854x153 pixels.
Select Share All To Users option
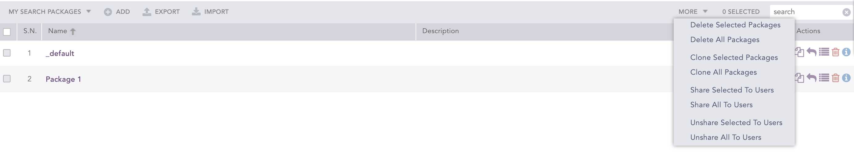pyautogui.click(x=721, y=104)
